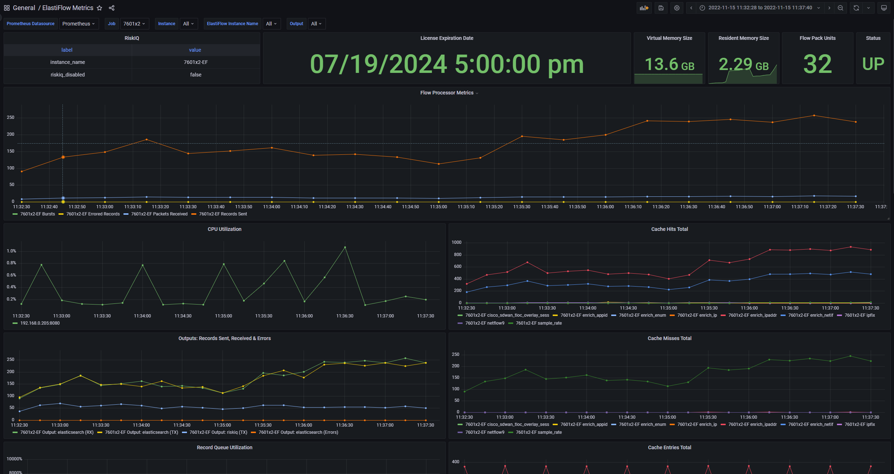Open dashboard settings gear
Viewport: 894px width, 474px height.
pyautogui.click(x=677, y=8)
